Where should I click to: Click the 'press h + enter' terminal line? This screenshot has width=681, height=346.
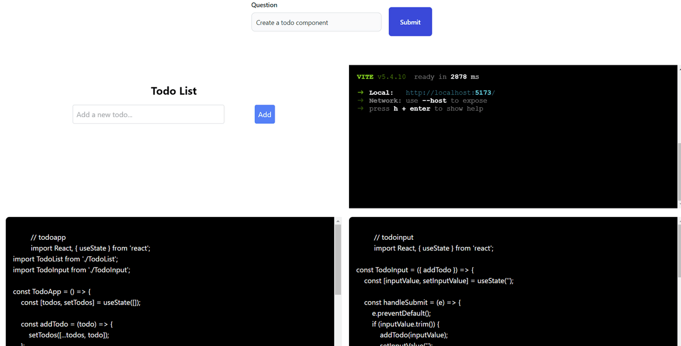coord(426,109)
